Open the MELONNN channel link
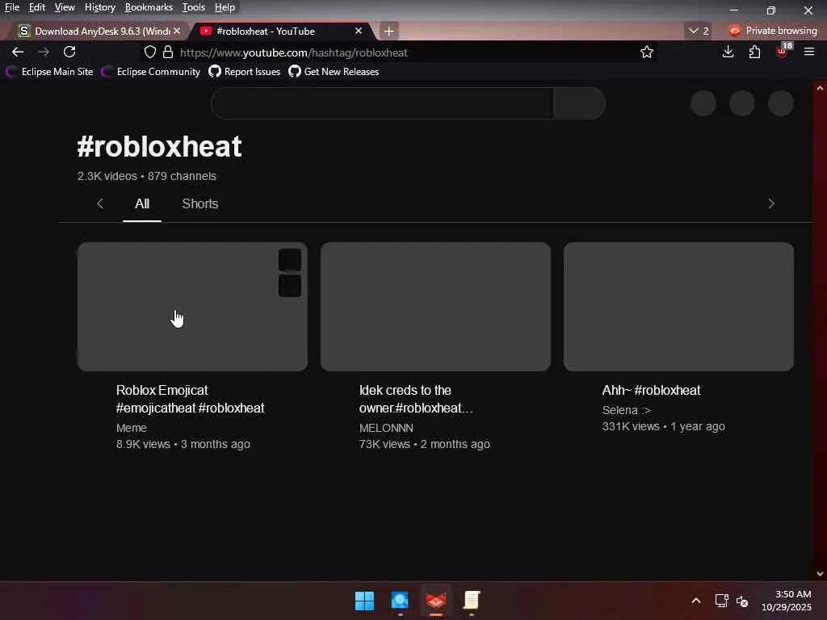 pyautogui.click(x=386, y=428)
